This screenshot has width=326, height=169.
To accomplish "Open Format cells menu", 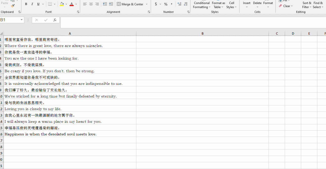I will pos(268,4).
